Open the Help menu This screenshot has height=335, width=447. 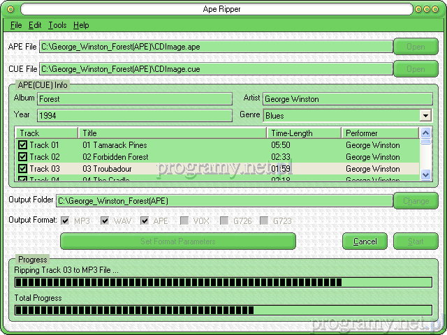pos(81,25)
